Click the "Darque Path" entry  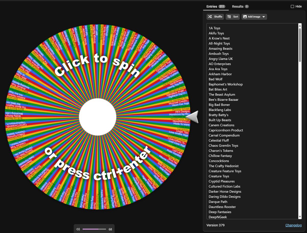pyautogui.click(x=218, y=202)
